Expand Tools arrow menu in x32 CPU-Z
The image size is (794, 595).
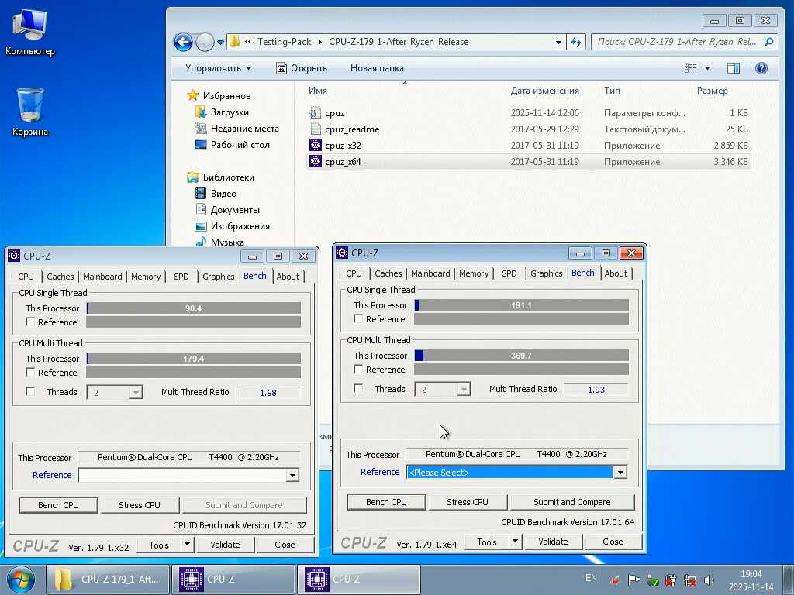(x=187, y=545)
